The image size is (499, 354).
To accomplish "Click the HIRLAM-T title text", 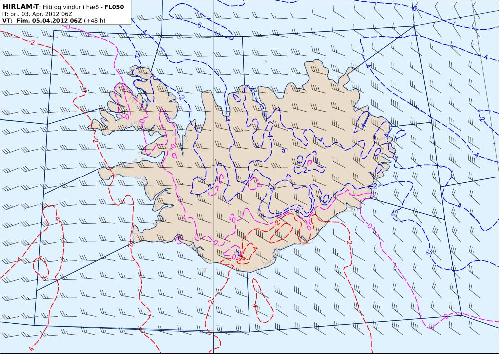I will (x=21, y=7).
